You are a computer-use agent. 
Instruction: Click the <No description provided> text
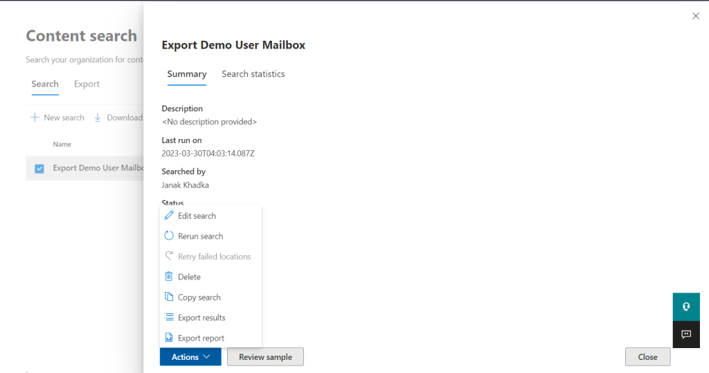[209, 122]
